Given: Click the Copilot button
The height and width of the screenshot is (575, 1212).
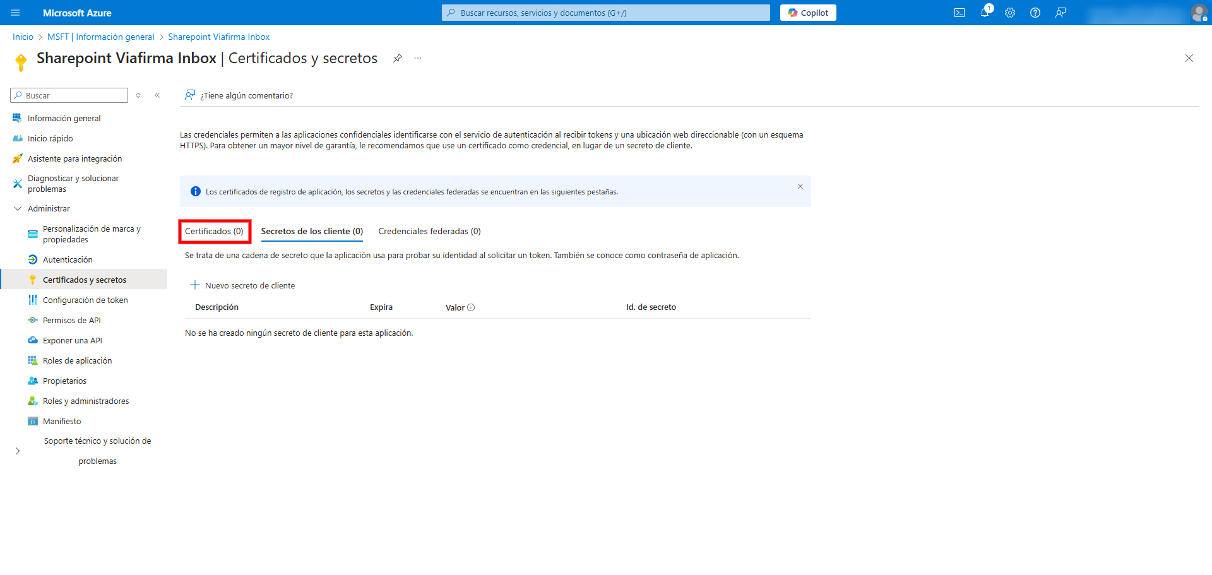Looking at the screenshot, I should 808,13.
